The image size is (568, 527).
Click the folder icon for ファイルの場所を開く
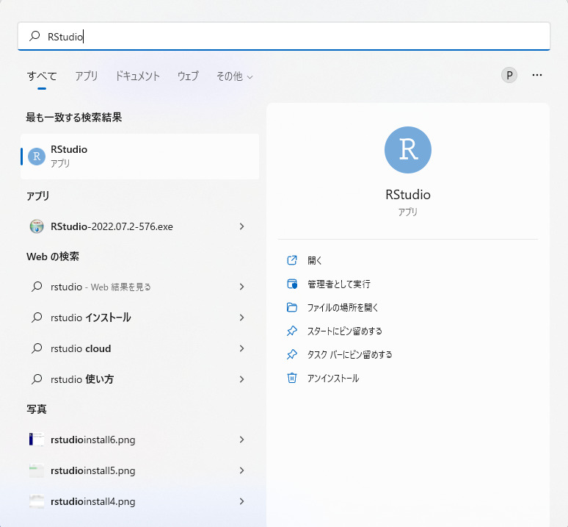pos(292,307)
